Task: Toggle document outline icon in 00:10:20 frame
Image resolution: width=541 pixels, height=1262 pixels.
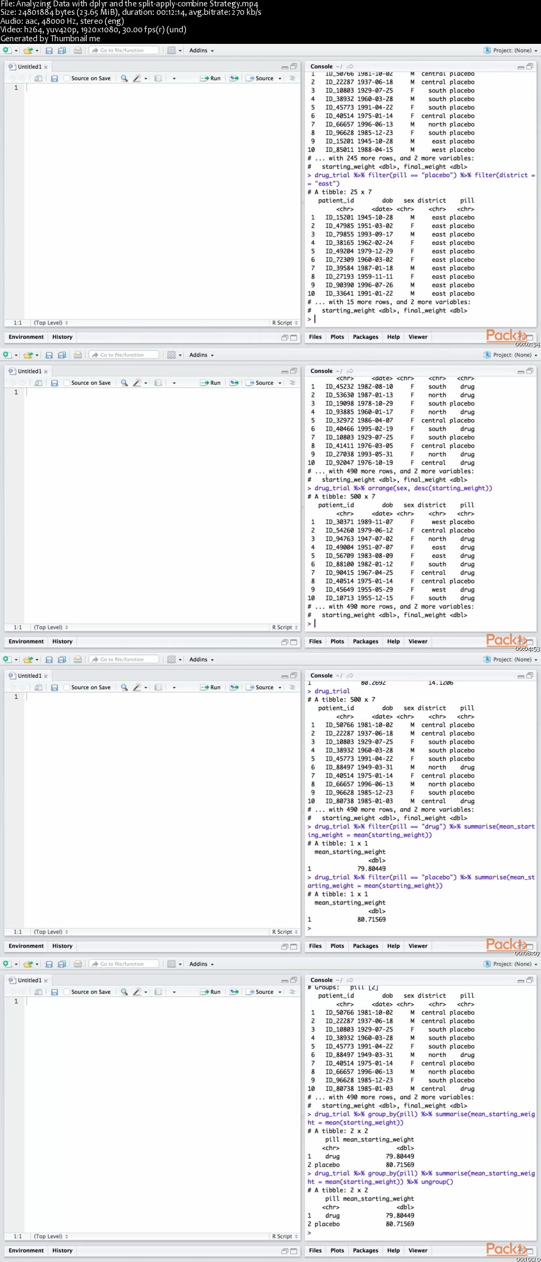Action: 292,992
